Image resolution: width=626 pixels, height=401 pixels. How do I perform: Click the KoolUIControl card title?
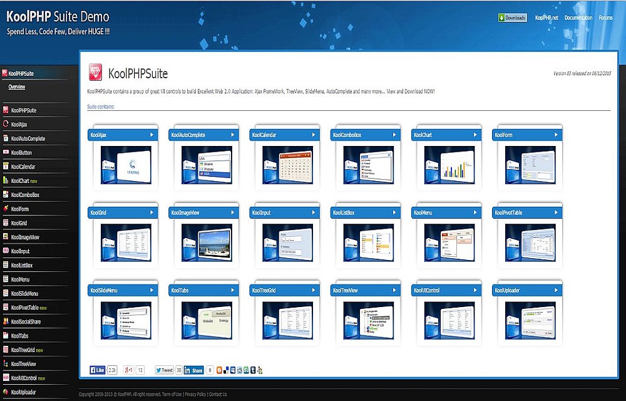[427, 290]
